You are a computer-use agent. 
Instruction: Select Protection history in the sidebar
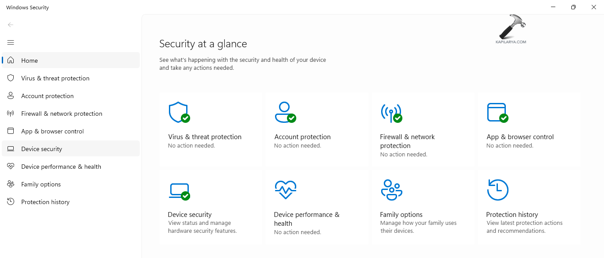[x=45, y=202]
